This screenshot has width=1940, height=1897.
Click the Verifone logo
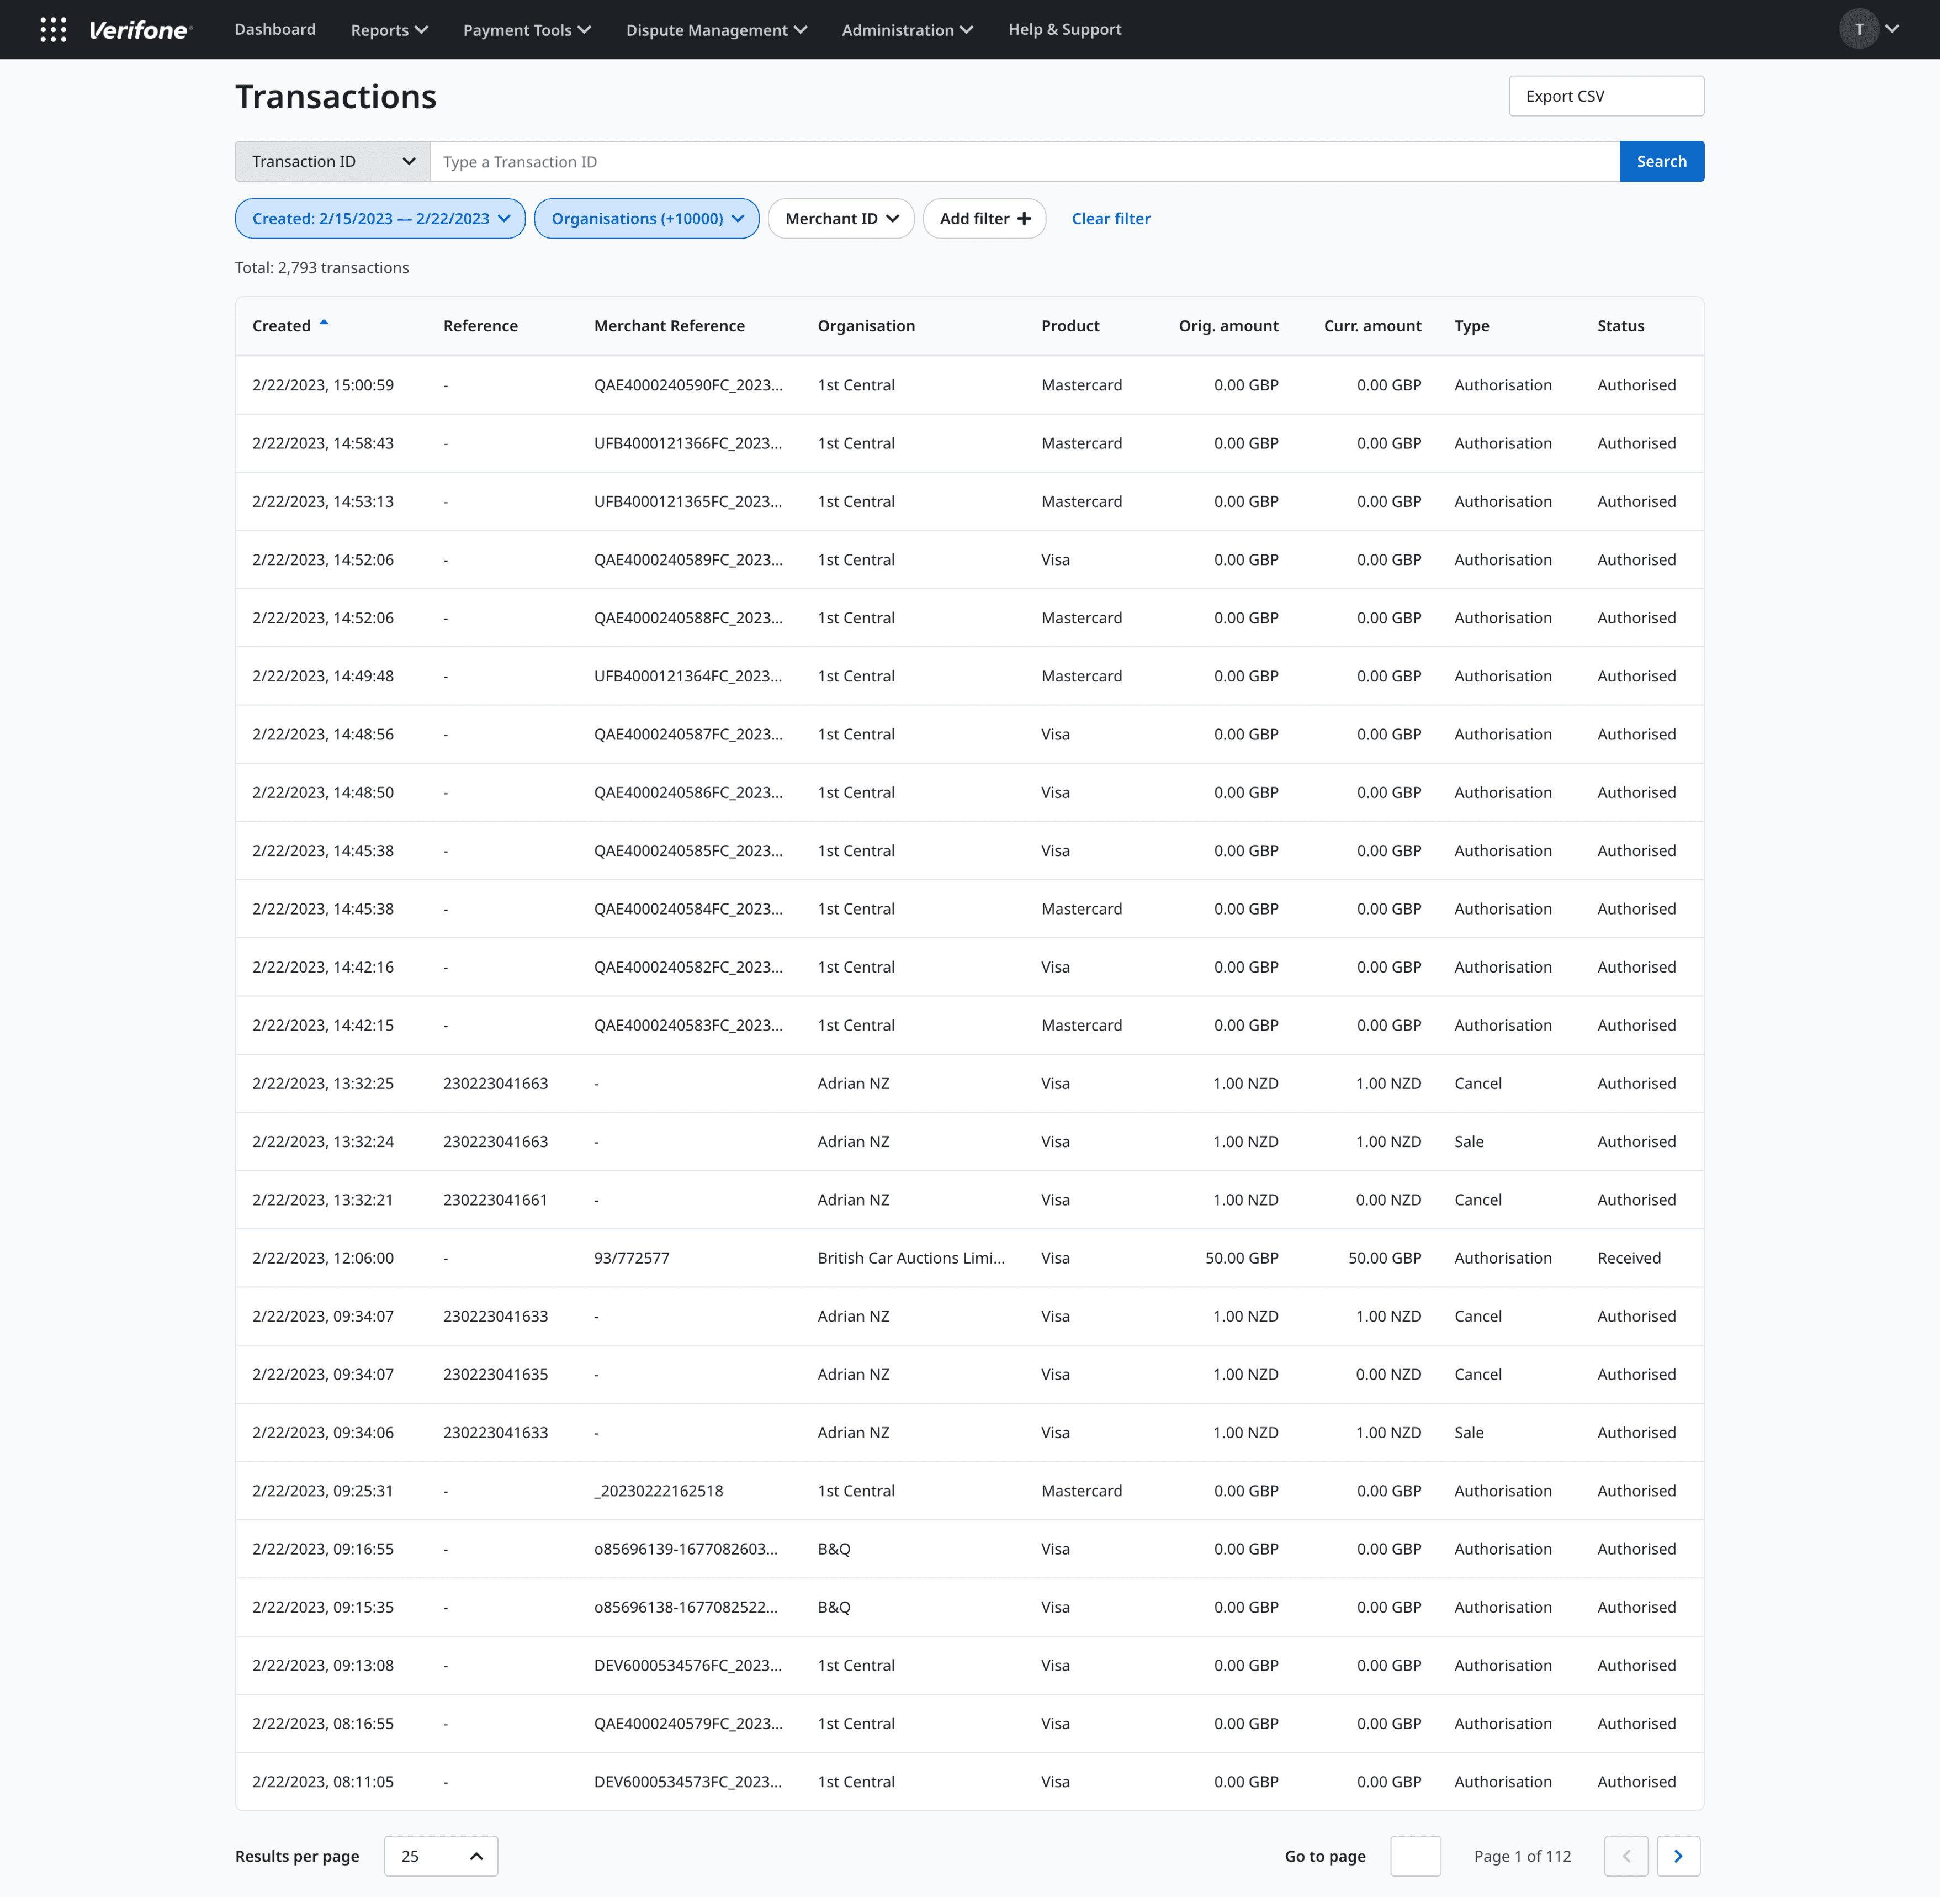pyautogui.click(x=140, y=30)
